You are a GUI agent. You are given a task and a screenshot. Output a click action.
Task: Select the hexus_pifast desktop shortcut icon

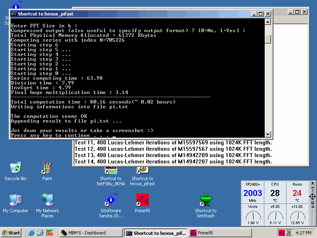[142, 170]
